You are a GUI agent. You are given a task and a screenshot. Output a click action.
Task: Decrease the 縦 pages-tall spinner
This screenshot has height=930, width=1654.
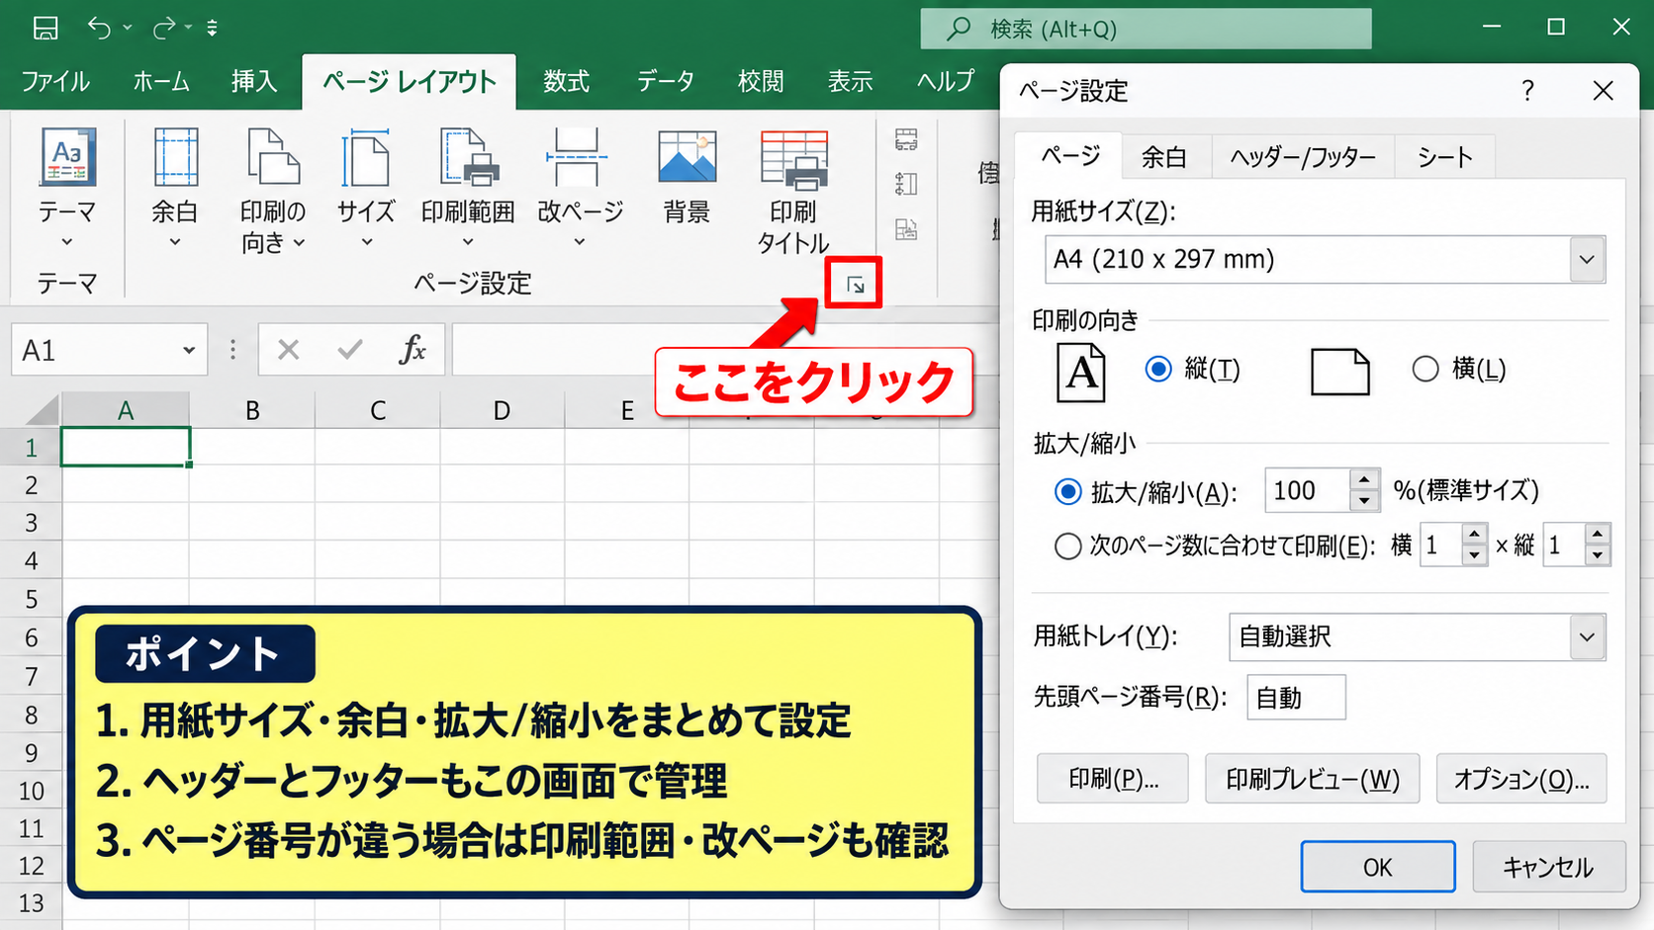click(x=1598, y=555)
